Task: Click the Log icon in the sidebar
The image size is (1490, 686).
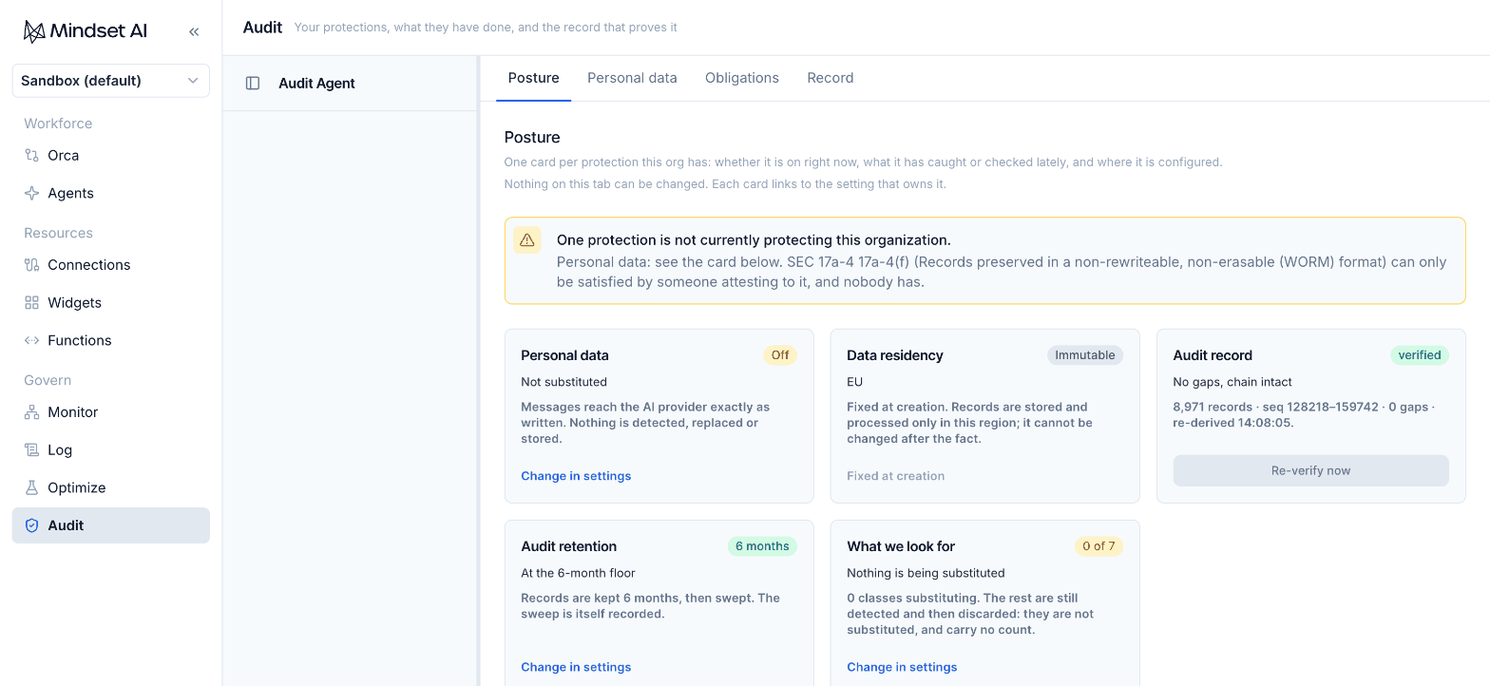Action: [31, 450]
